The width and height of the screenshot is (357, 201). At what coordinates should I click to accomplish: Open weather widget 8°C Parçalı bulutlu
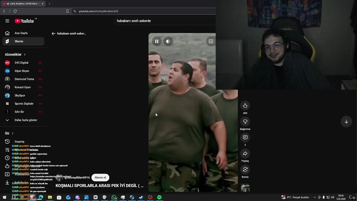point(295,197)
